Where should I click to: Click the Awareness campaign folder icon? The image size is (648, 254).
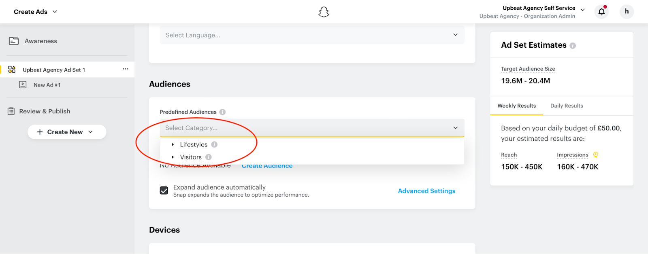(14, 41)
